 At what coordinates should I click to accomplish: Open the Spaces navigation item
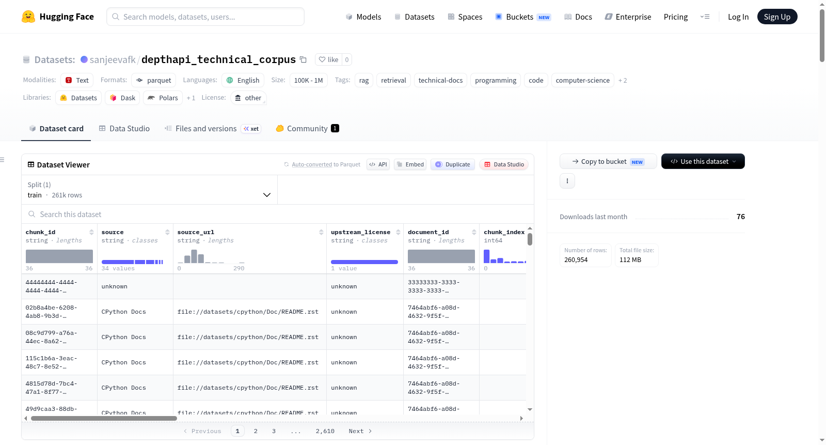click(x=465, y=17)
